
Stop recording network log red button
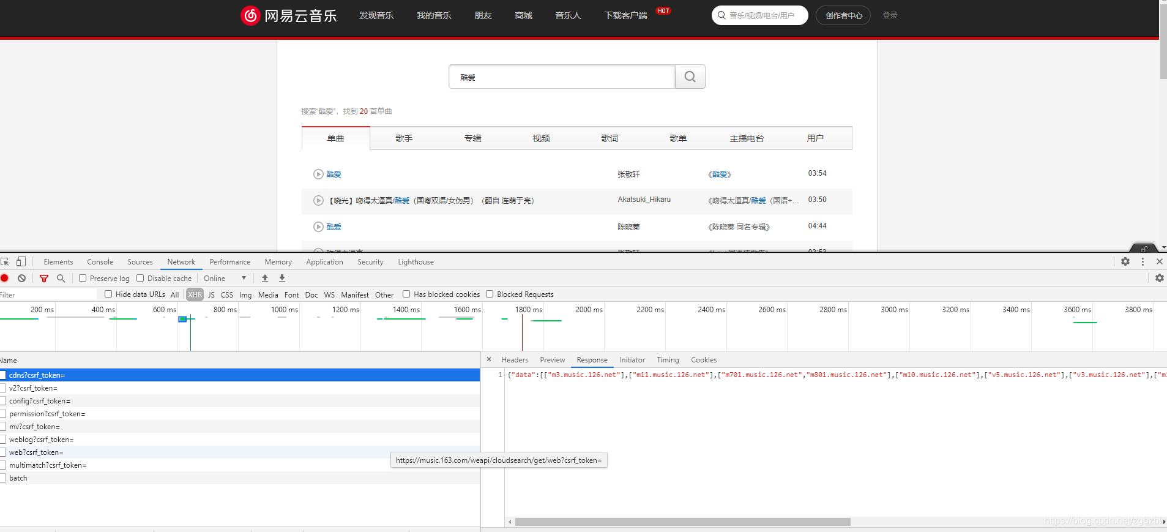tap(4, 278)
